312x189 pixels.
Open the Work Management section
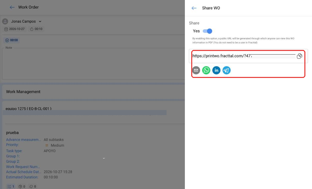coord(93,92)
